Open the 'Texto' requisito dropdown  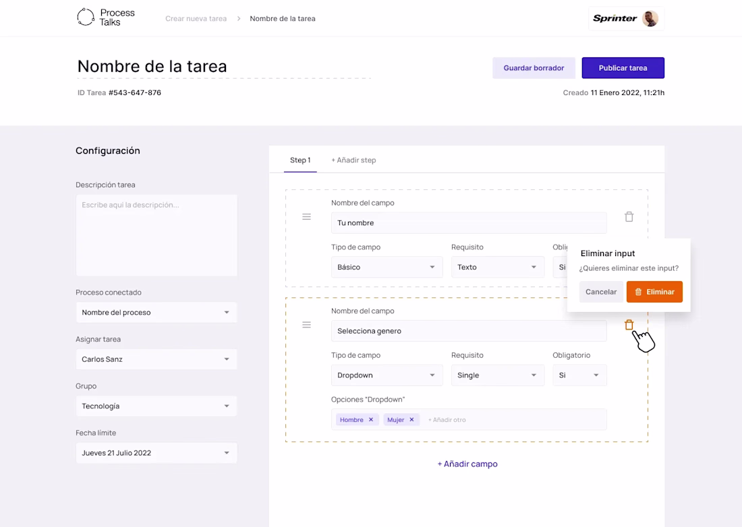coord(497,267)
